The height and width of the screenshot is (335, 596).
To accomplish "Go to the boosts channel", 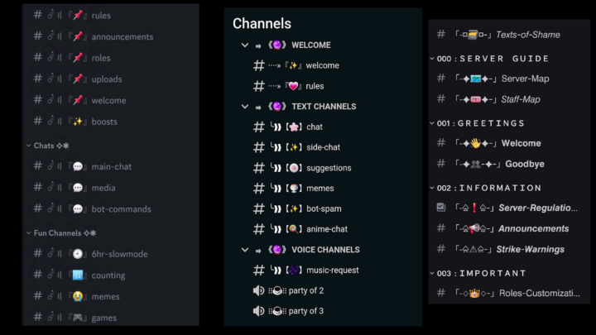I will 104,122.
